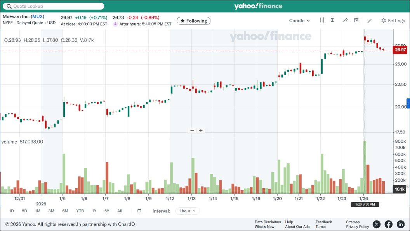Focus the Quote Lookup search field
The width and height of the screenshot is (410, 231).
[54, 6]
